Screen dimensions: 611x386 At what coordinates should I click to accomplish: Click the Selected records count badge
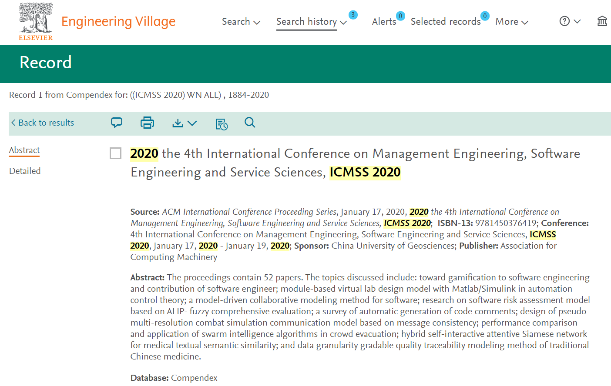(485, 16)
